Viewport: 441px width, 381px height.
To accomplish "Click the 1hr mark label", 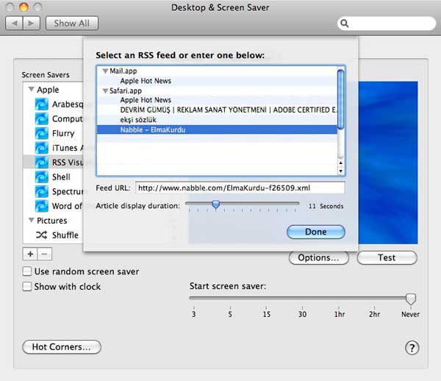I will tap(340, 314).
